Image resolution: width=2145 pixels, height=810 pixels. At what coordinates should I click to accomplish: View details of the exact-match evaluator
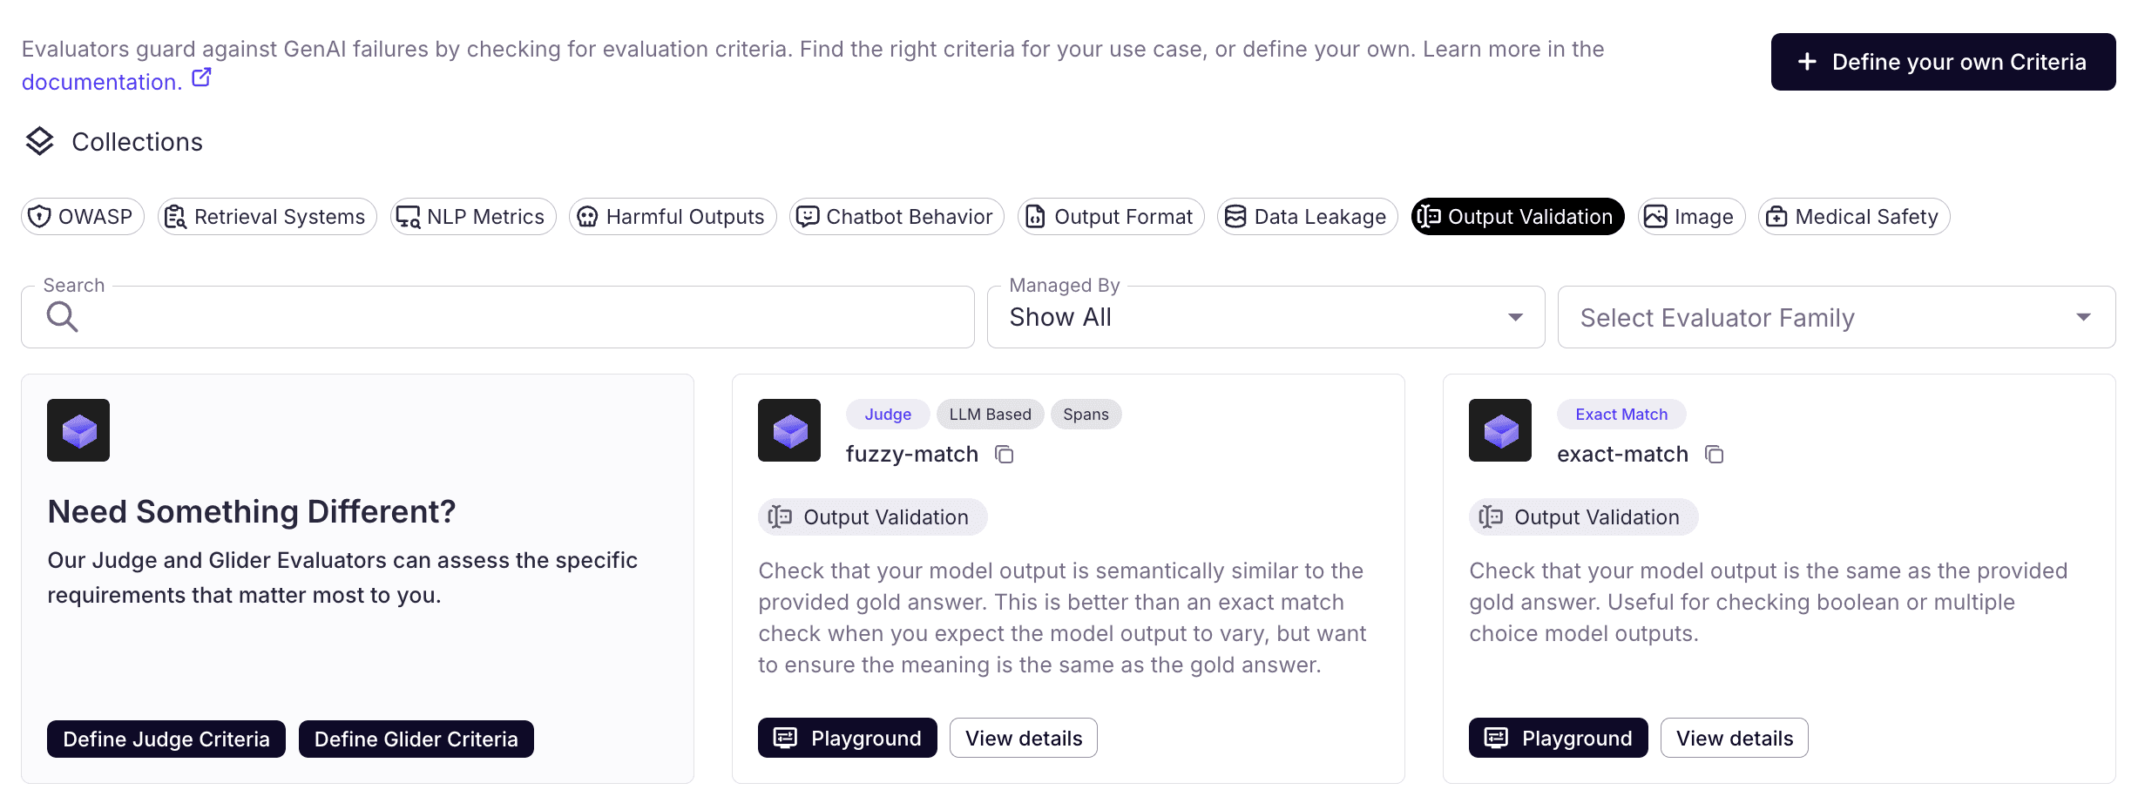pyautogui.click(x=1734, y=739)
